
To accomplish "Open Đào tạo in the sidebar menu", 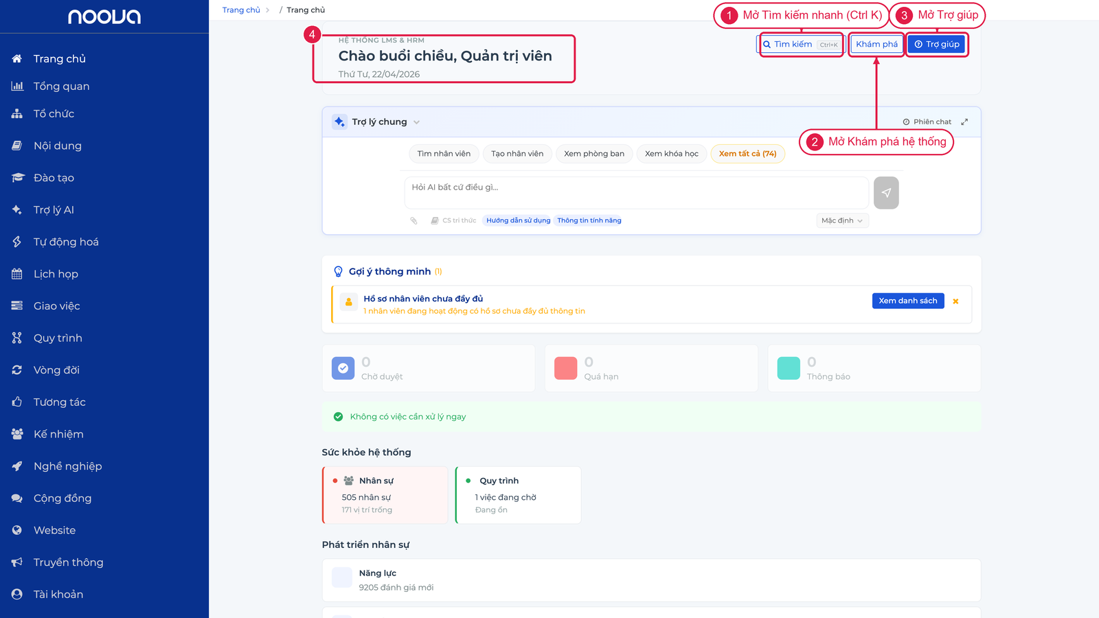I will [x=54, y=178].
